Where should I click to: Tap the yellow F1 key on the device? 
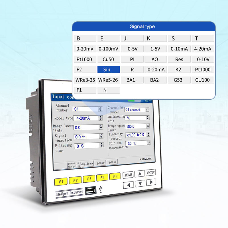click(x=61, y=182)
